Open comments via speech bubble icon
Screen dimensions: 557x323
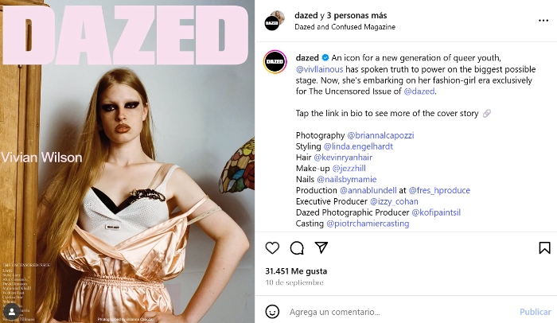(297, 248)
